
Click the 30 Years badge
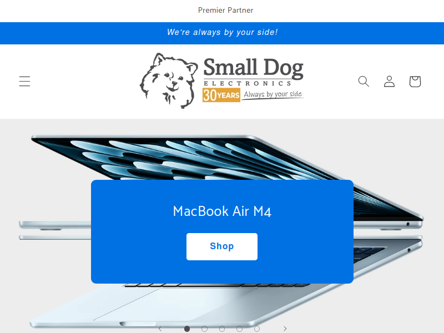[x=221, y=95]
